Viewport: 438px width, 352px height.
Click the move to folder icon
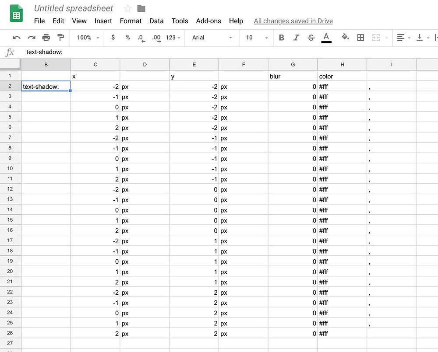tap(141, 8)
